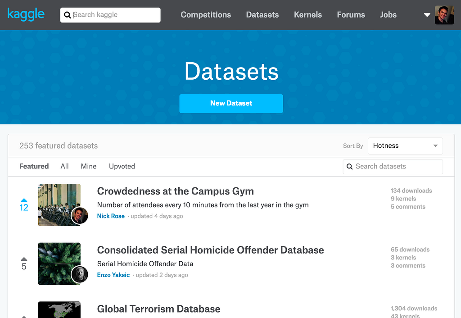Visit Nick Rose author link
Screen dimensions: 461x318
(x=111, y=216)
